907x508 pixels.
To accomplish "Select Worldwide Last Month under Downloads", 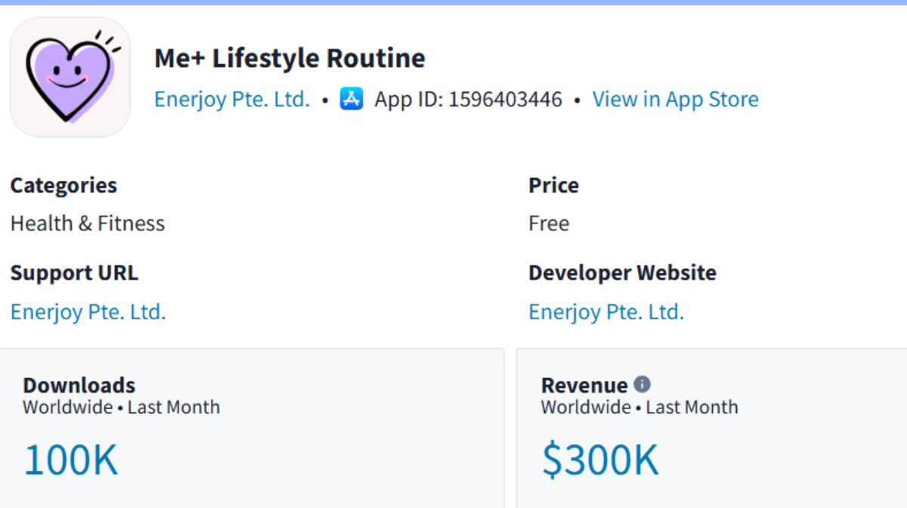I will coord(122,407).
